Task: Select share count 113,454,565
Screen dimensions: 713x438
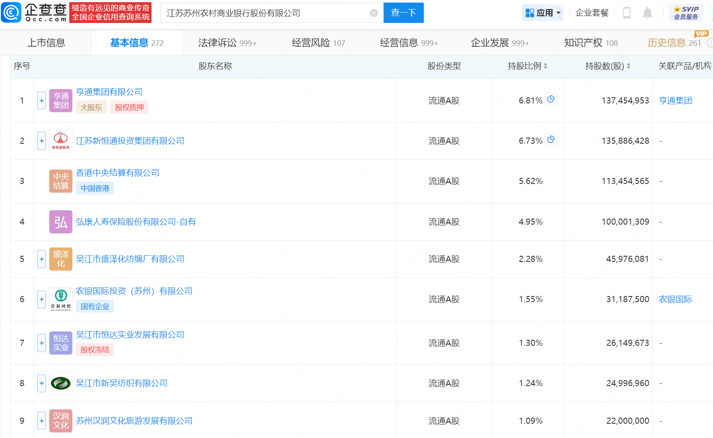Action: coord(625,181)
